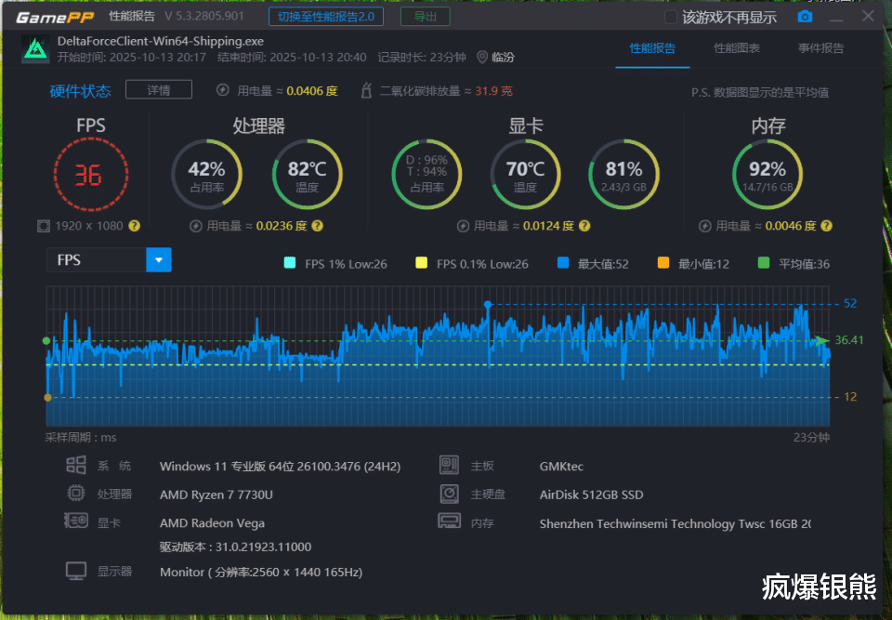
Task: Click the location pin icon beside 临汾
Action: (x=481, y=58)
